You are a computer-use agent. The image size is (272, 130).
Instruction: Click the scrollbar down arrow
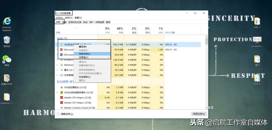point(207,108)
